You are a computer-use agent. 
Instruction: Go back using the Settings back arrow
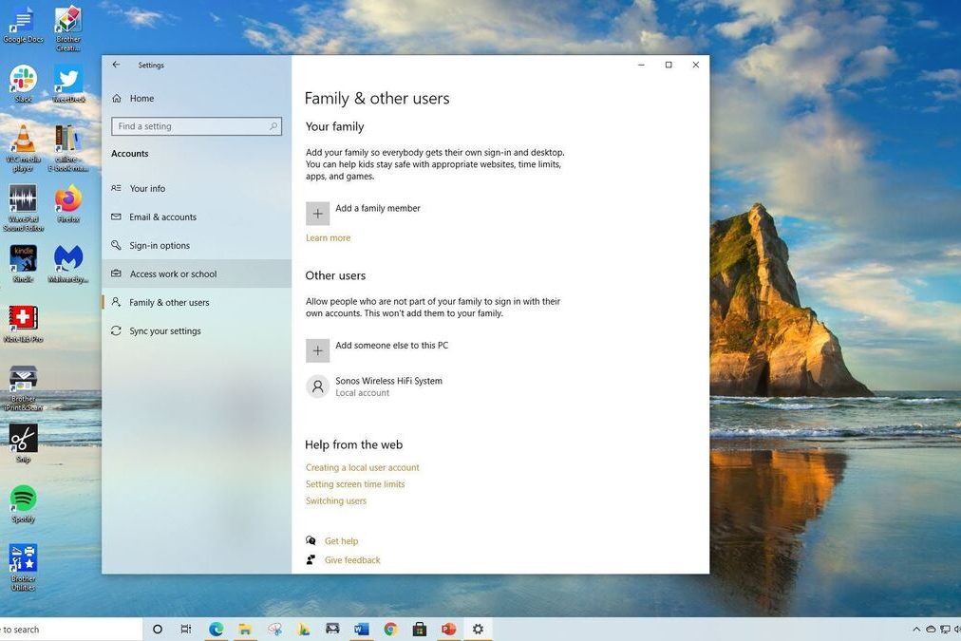(116, 65)
